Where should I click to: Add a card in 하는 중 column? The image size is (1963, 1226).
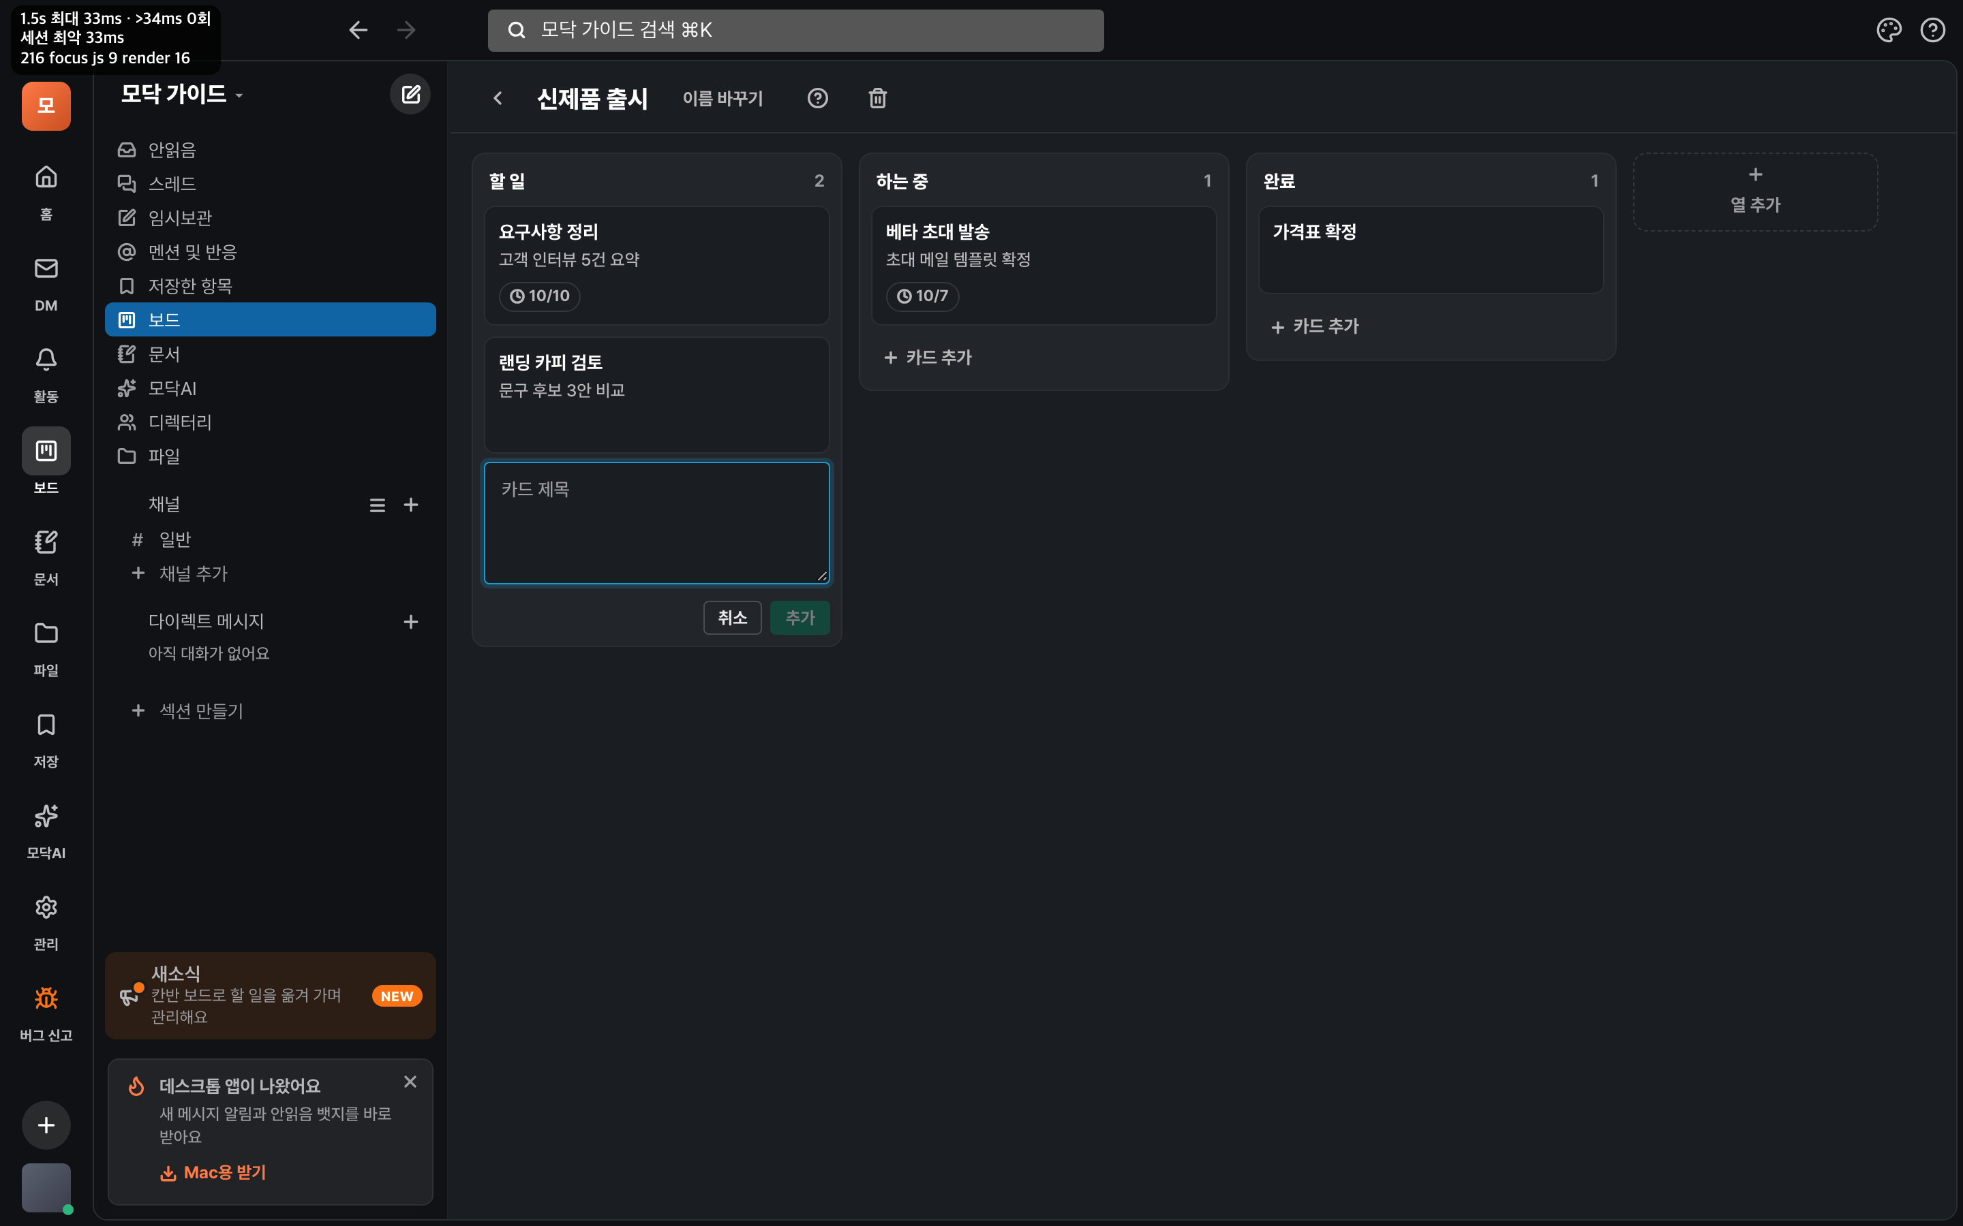pos(928,358)
